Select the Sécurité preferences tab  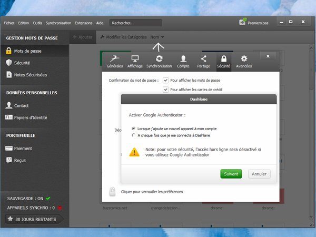pos(224,62)
